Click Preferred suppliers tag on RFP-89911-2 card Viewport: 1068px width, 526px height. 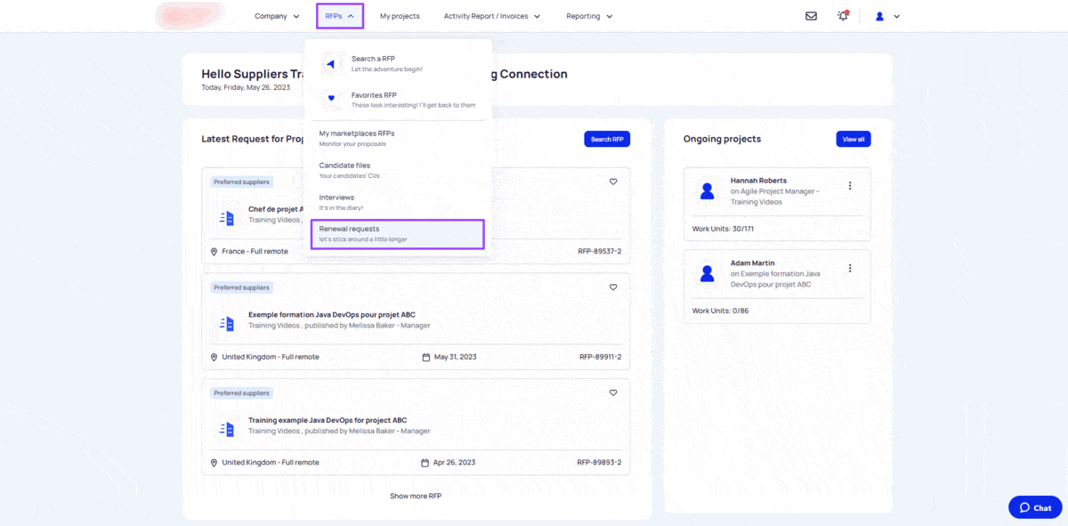(241, 287)
